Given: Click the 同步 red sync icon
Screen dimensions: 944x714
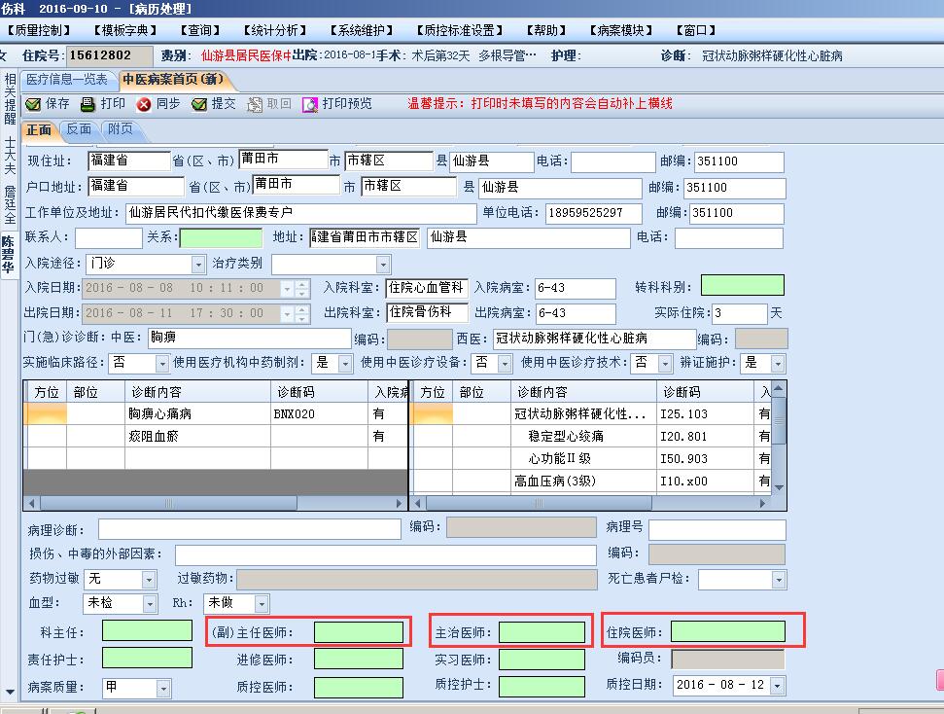Looking at the screenshot, I should (x=143, y=104).
